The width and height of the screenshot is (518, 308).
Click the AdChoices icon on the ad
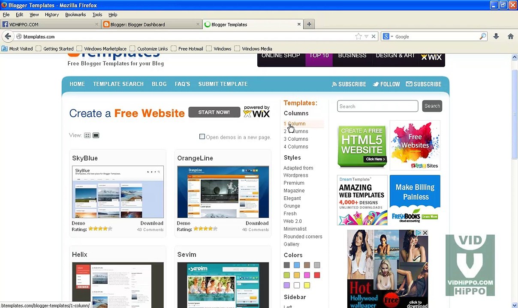pyautogui.click(x=418, y=233)
